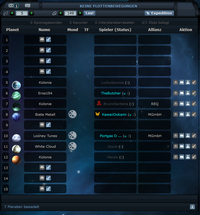
Task: Add BrunoSantana as buddy
Action: pos(188,104)
